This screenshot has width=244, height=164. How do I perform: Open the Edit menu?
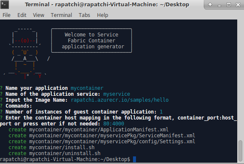pos(22,15)
